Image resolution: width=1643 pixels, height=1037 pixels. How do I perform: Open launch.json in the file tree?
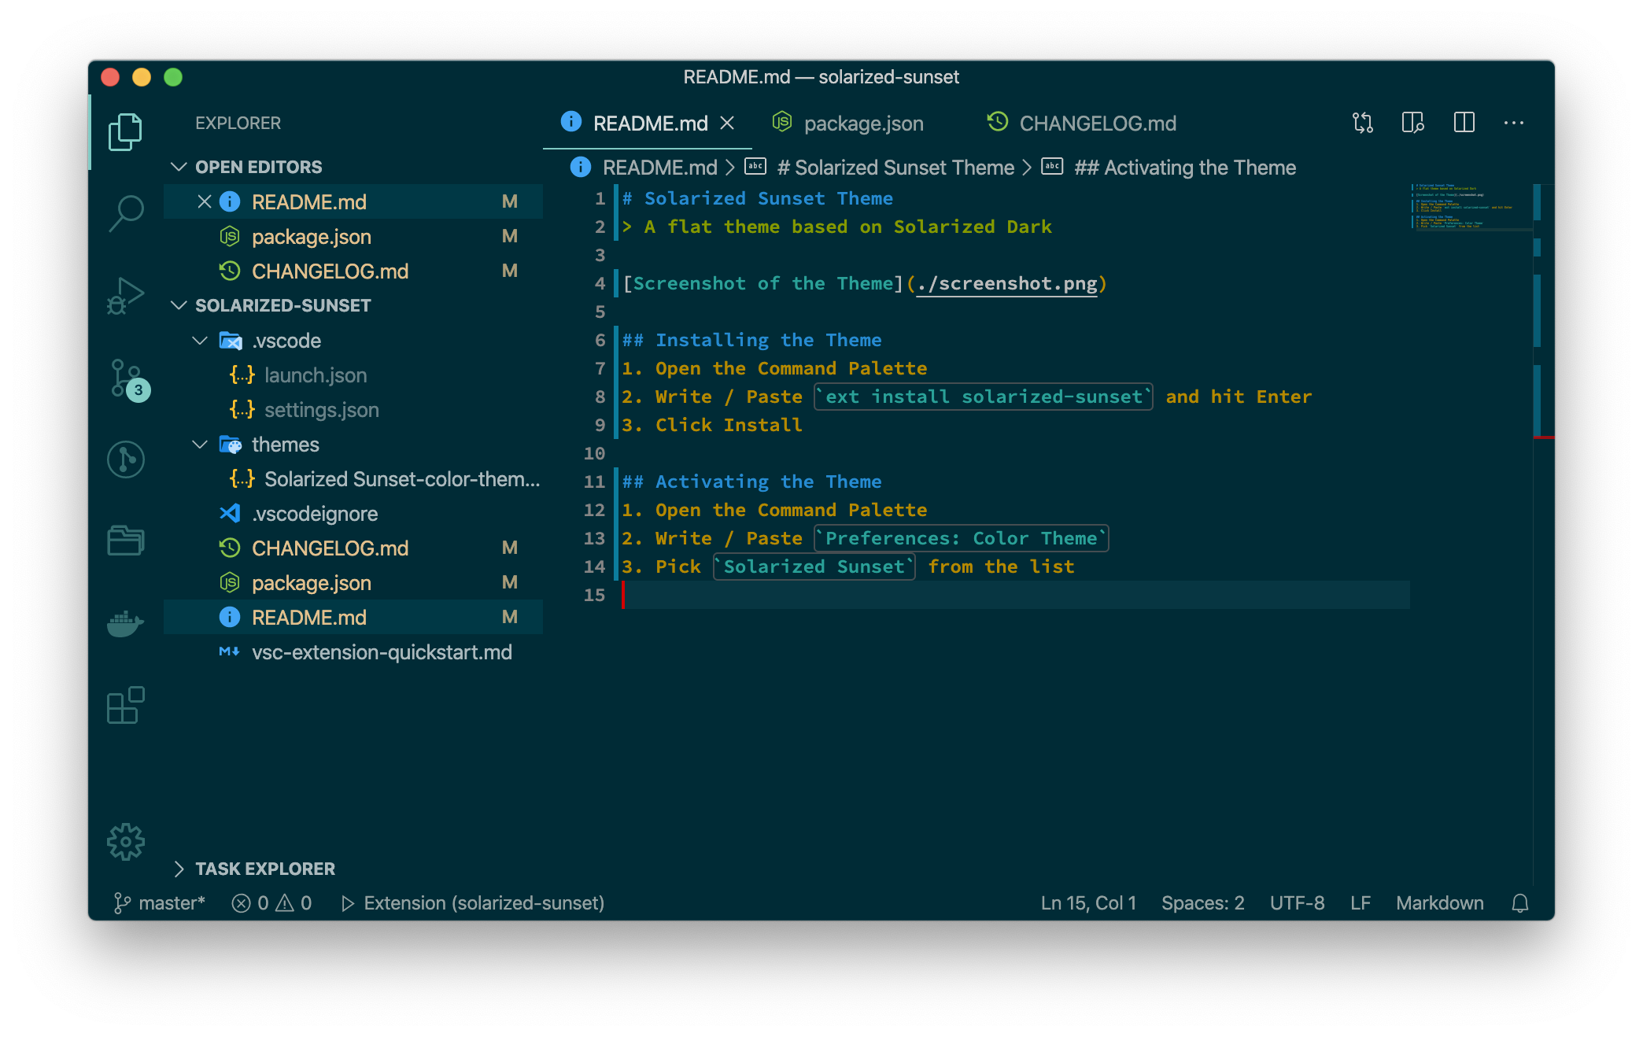pos(315,375)
